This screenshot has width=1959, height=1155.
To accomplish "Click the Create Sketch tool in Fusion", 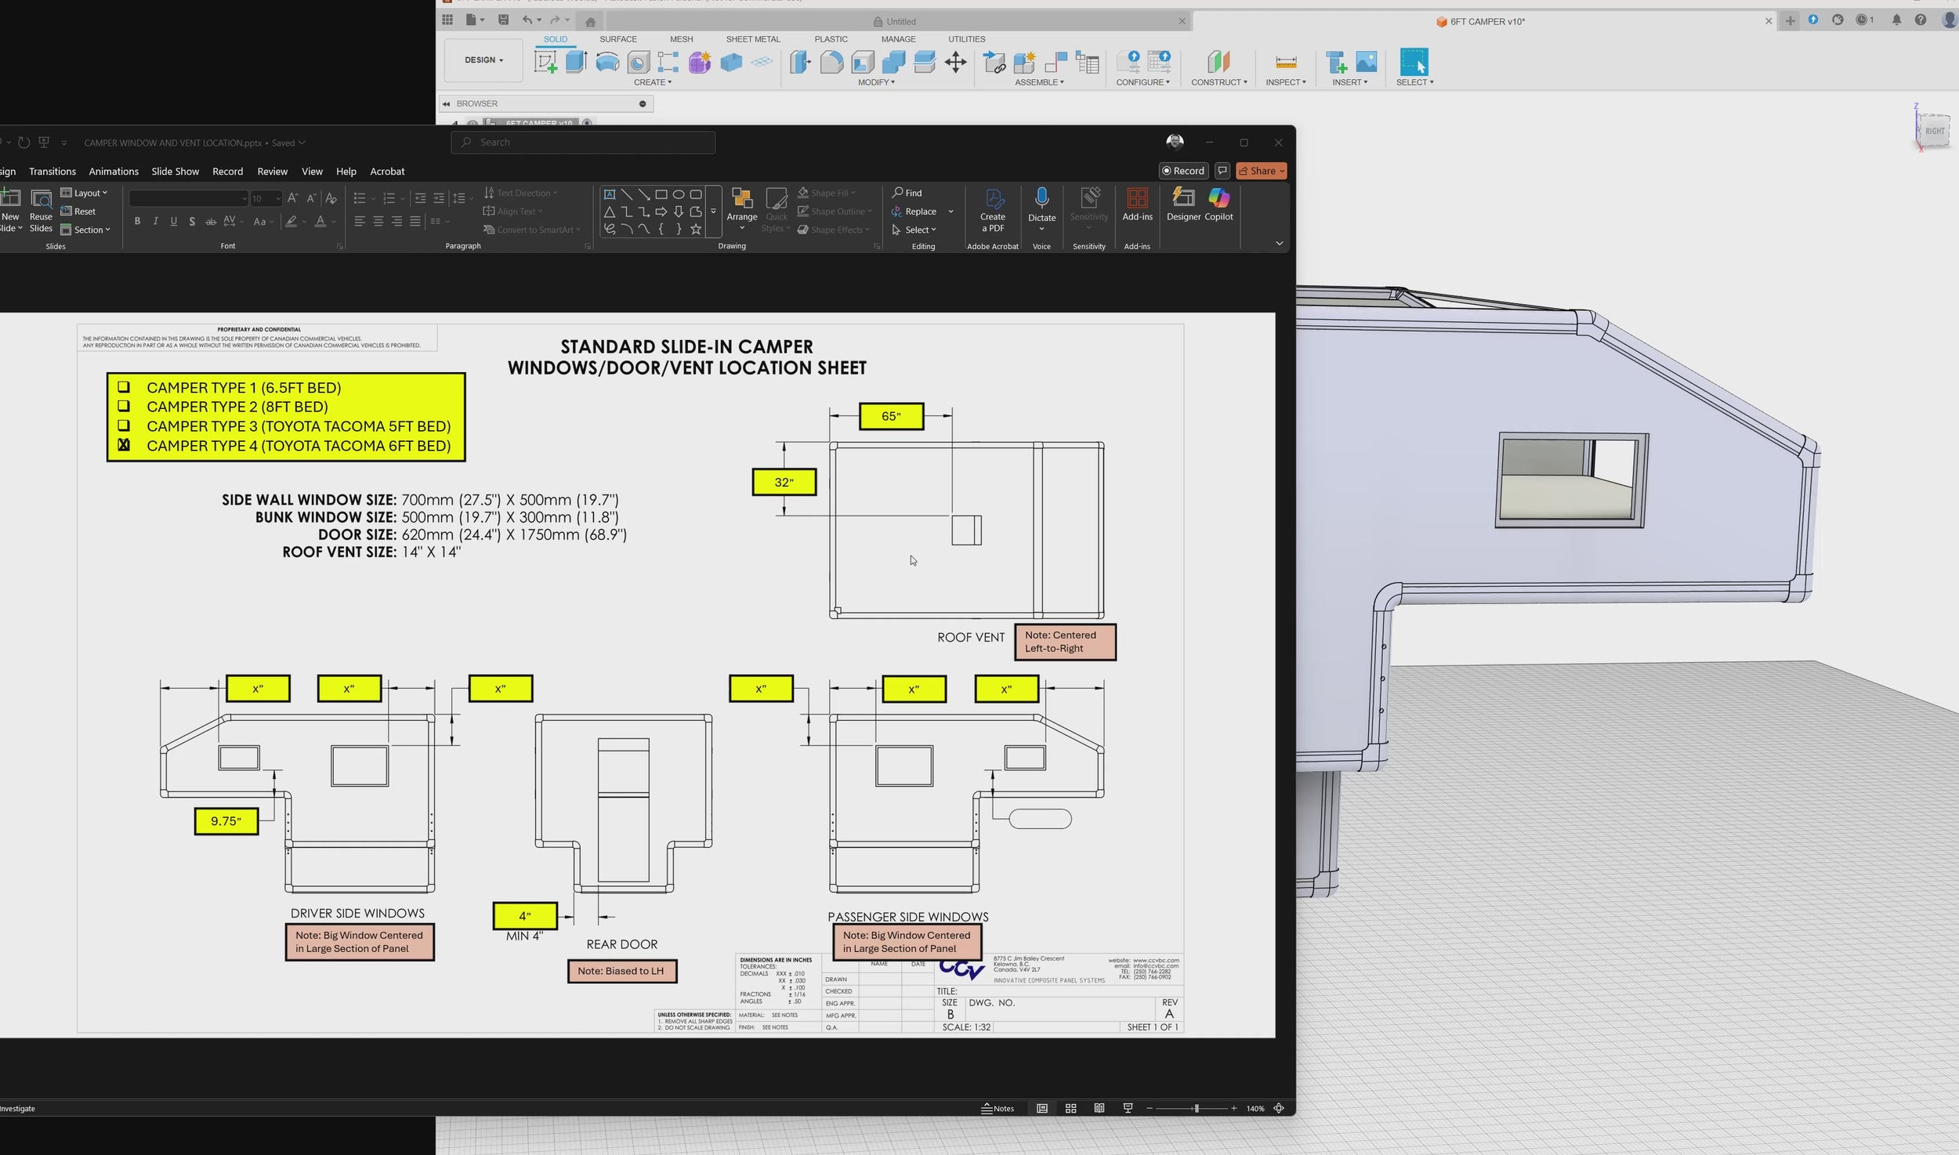I will pyautogui.click(x=545, y=62).
